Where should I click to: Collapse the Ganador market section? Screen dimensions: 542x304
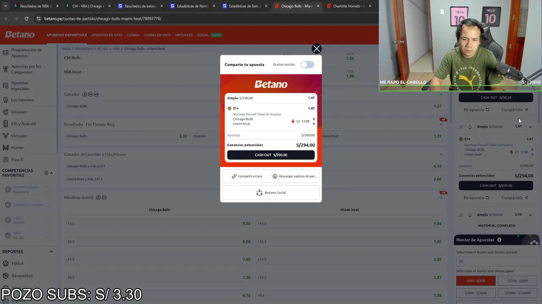coord(441,95)
